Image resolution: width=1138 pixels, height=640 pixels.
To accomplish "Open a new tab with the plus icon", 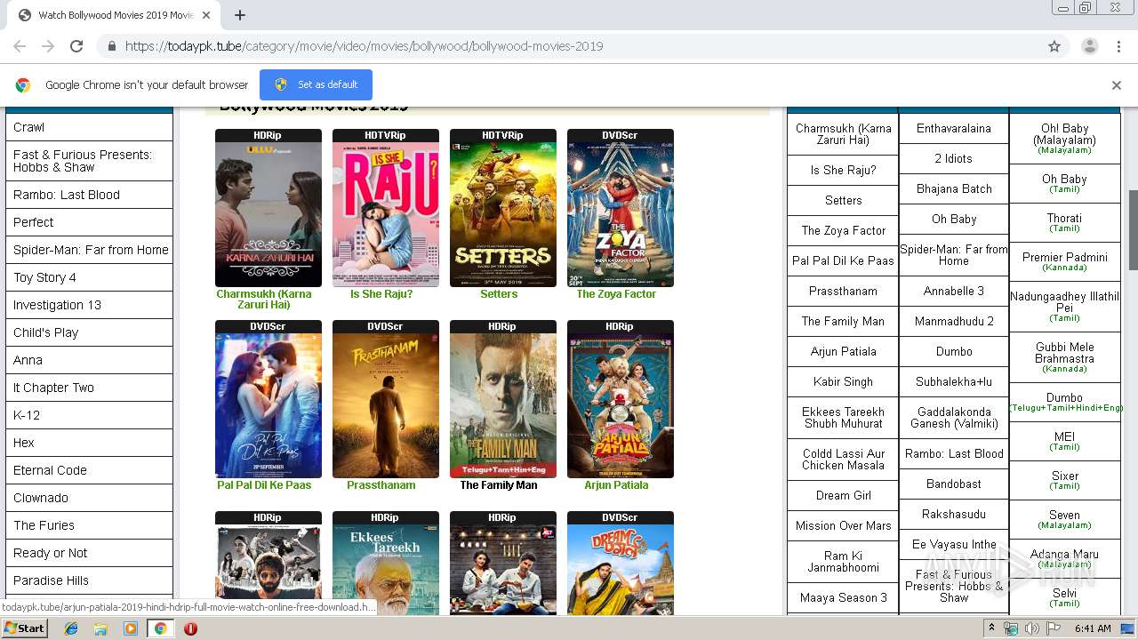I will (240, 15).
